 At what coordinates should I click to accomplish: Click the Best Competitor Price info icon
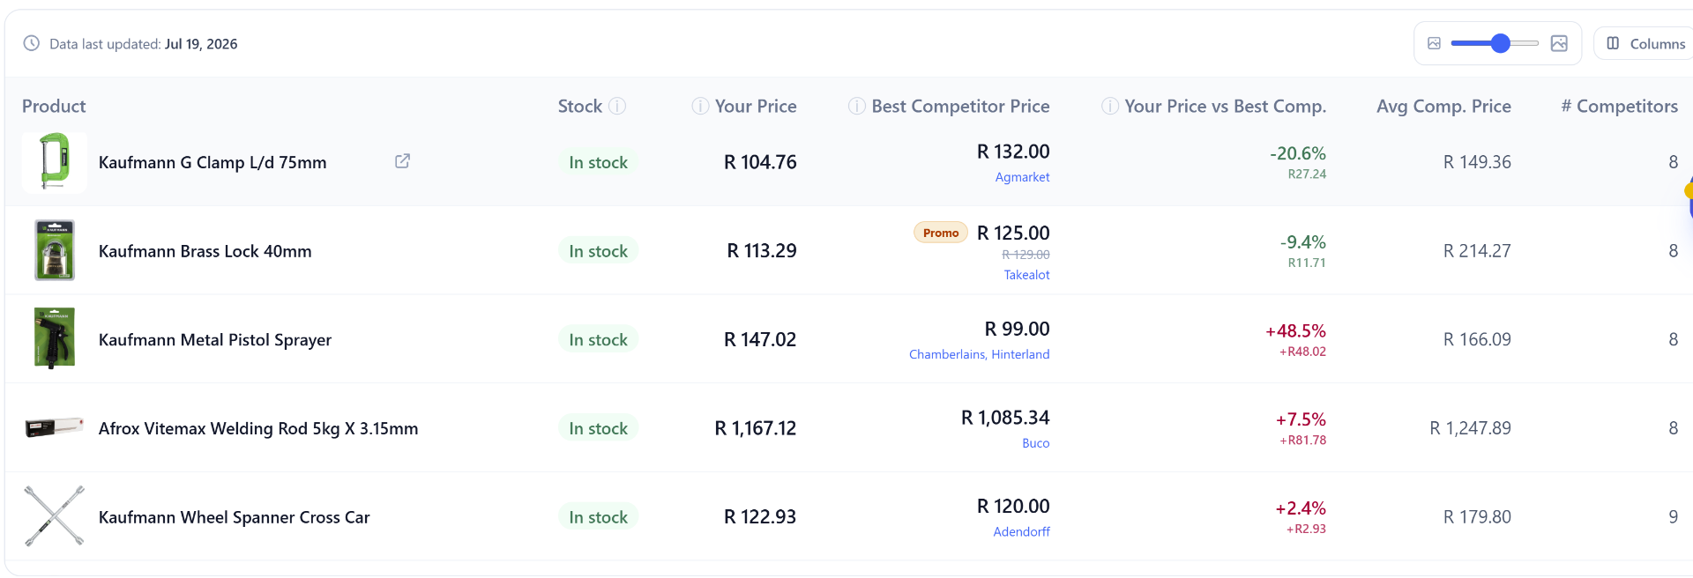click(856, 106)
